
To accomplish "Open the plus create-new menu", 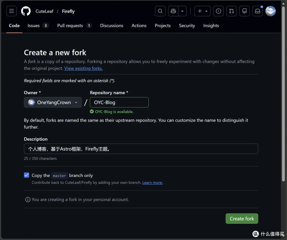I will (202, 11).
